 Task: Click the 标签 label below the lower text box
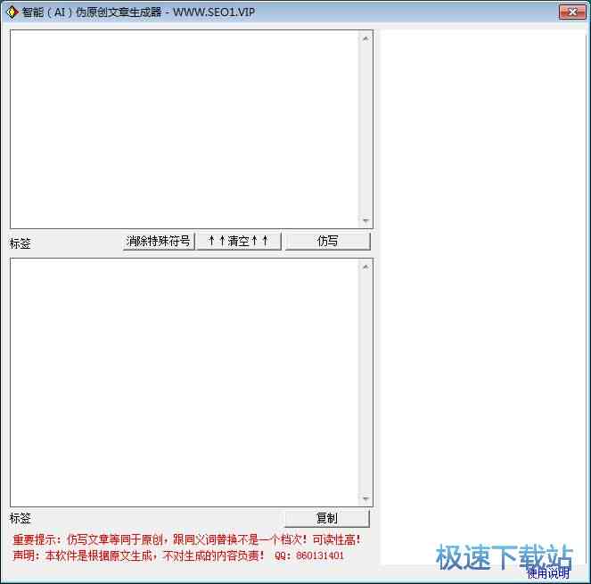(20, 518)
